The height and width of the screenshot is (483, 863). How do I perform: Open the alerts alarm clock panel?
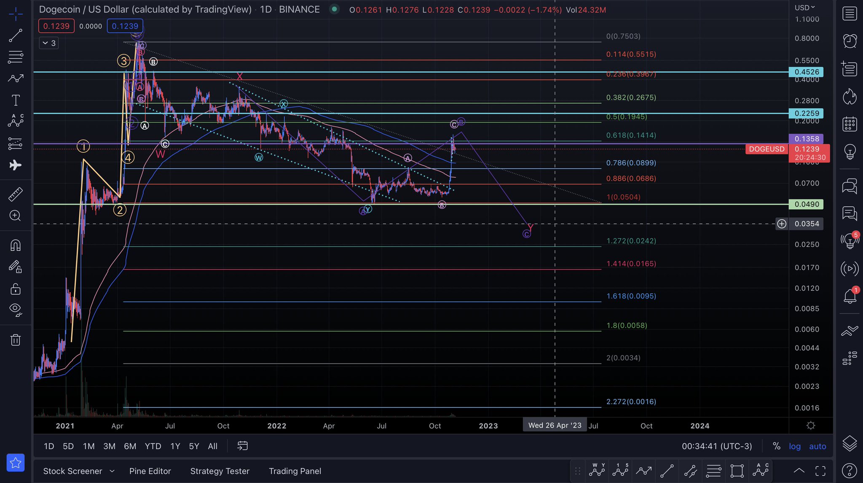point(850,41)
